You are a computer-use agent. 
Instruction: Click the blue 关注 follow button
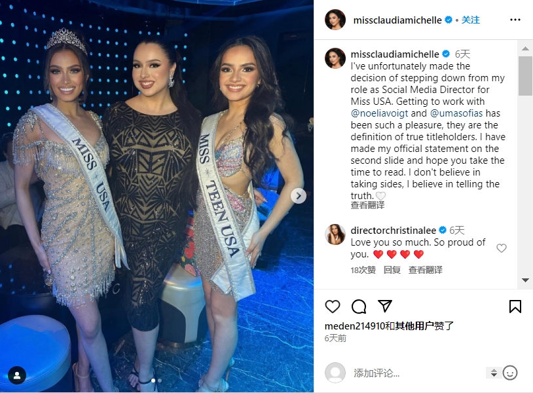[471, 20]
